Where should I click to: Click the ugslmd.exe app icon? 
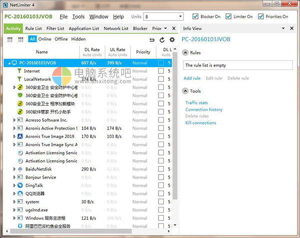coord(20,210)
